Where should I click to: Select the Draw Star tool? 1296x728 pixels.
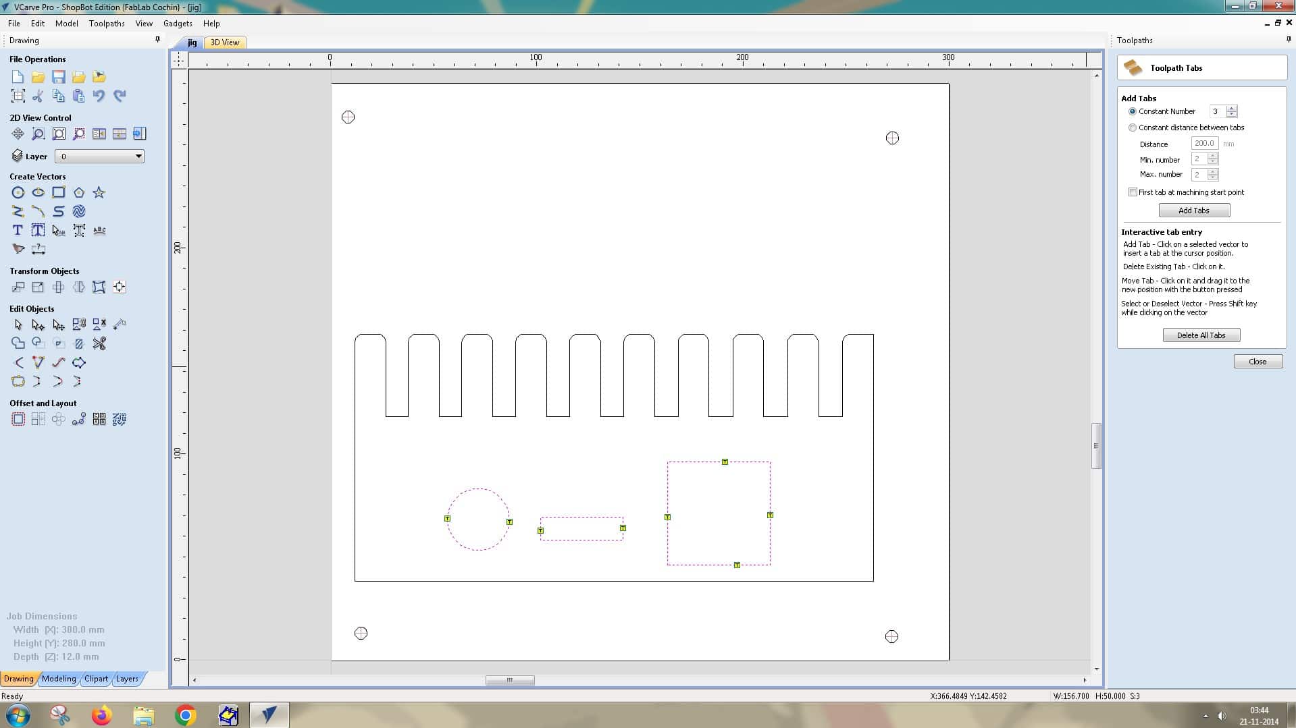coord(99,192)
